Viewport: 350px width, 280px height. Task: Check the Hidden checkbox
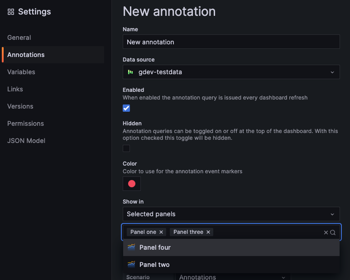126,148
